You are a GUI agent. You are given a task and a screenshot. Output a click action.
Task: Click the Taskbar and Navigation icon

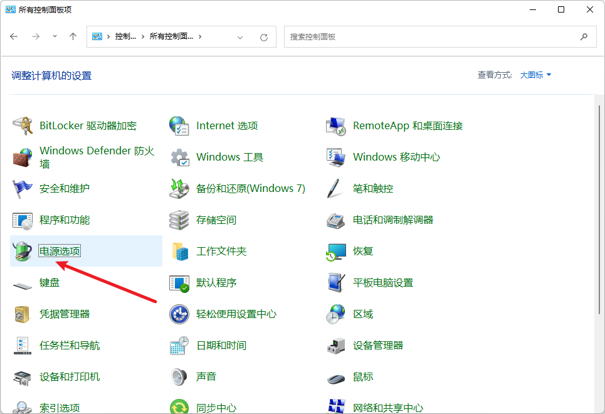click(x=23, y=346)
